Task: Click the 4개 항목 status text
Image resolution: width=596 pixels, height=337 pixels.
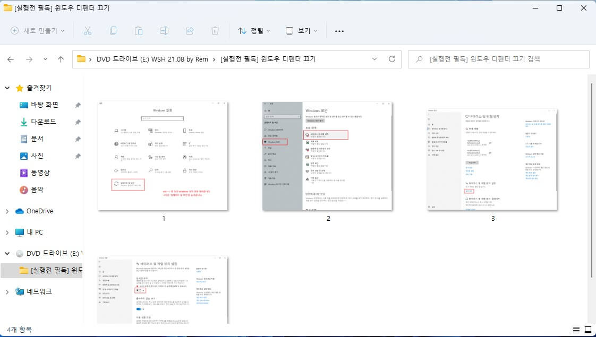Action: pyautogui.click(x=19, y=330)
